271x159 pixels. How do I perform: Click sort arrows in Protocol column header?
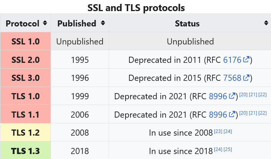tap(45, 23)
